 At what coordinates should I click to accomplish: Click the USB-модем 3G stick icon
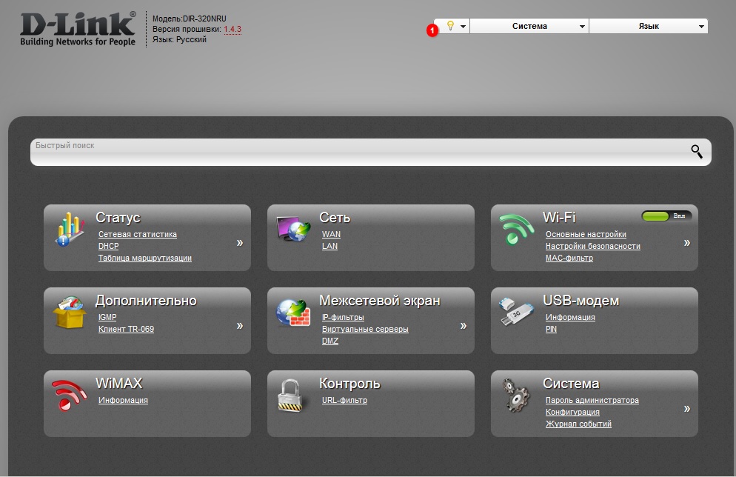pos(516,311)
